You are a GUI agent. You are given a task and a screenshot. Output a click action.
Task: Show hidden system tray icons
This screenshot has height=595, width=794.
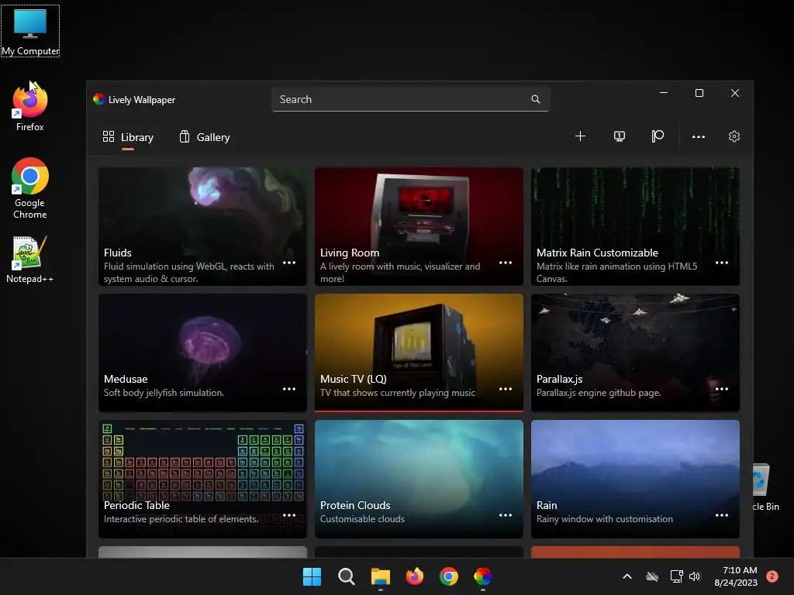[627, 576]
